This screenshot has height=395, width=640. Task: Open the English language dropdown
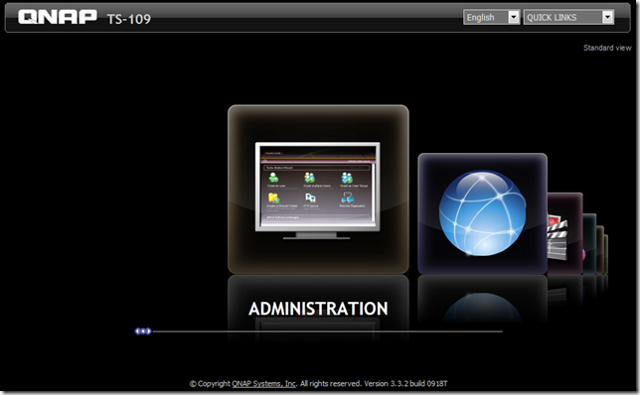point(491,17)
